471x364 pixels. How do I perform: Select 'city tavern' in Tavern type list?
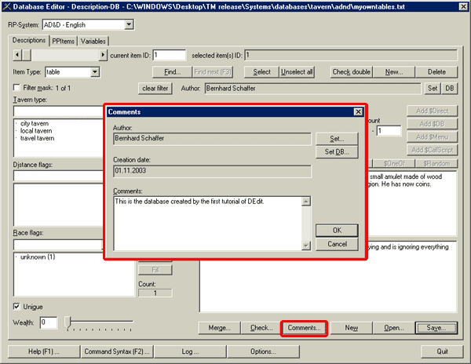37,123
